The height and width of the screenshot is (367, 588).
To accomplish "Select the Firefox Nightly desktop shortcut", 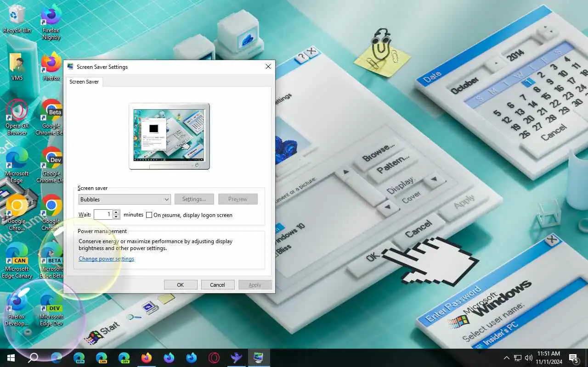I will tap(51, 22).
